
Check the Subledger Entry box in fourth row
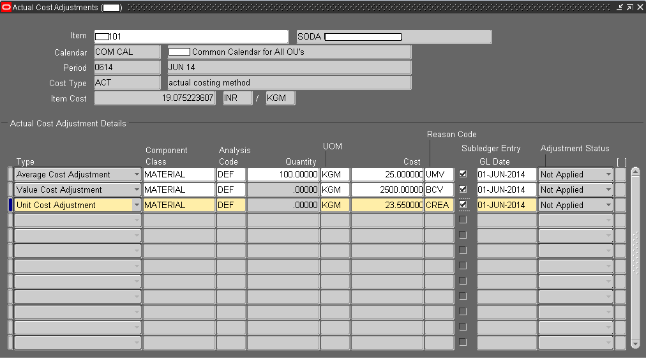(463, 220)
